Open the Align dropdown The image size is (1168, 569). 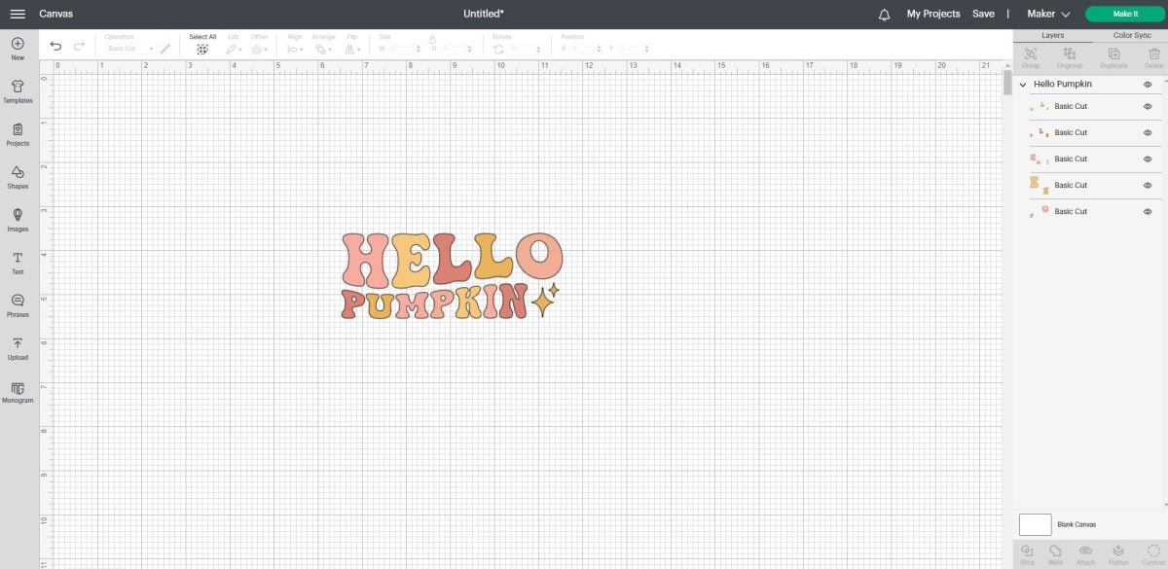pyautogui.click(x=295, y=49)
